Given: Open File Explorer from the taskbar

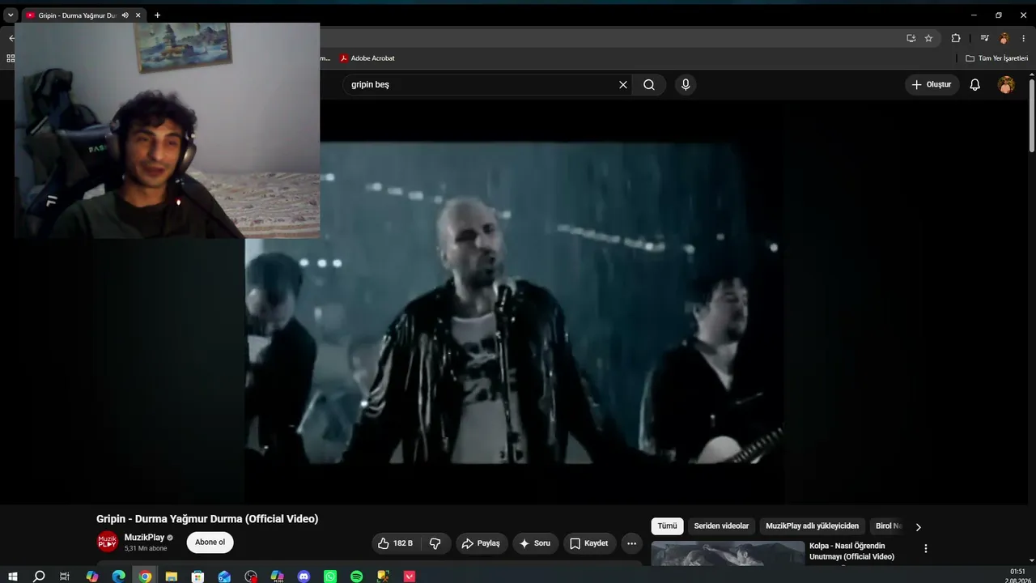Looking at the screenshot, I should point(172,577).
